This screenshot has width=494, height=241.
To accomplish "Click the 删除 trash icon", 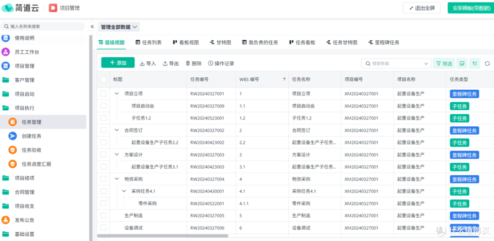I will coord(188,63).
